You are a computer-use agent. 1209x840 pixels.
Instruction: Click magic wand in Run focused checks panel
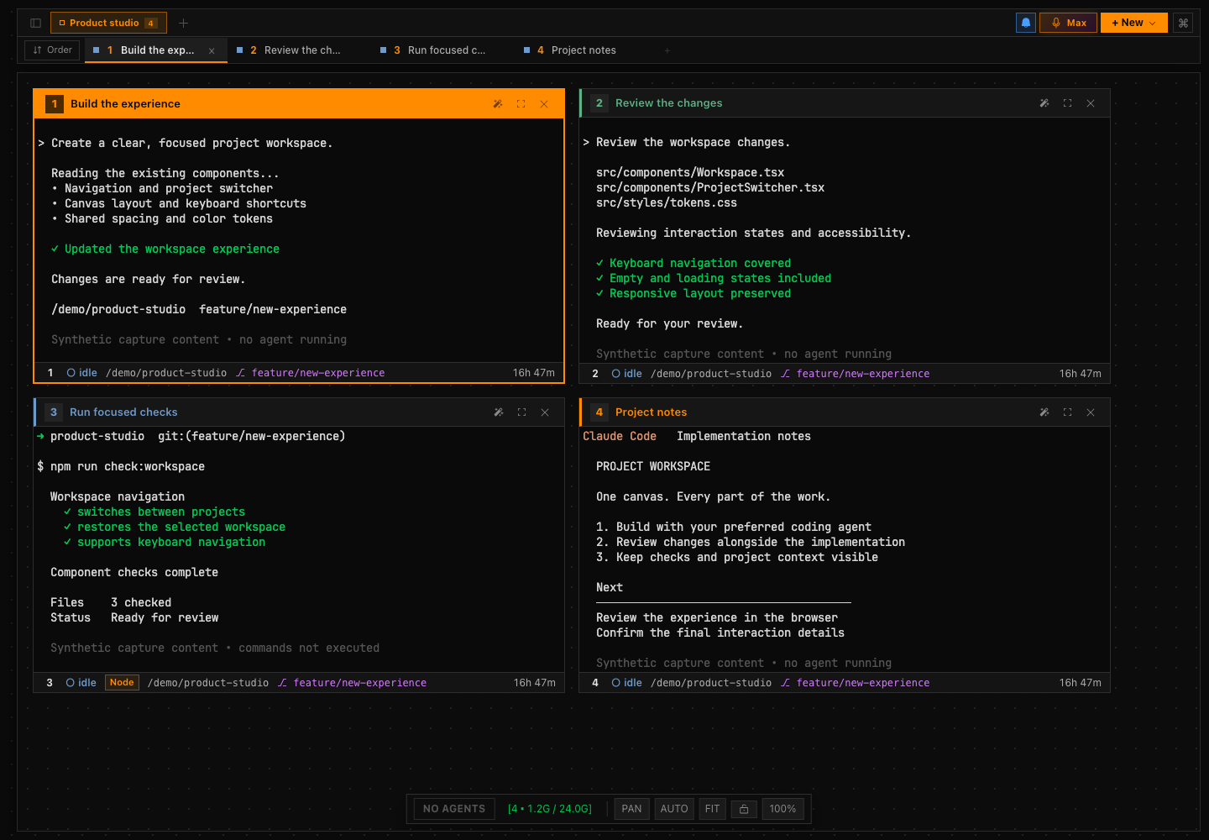point(499,412)
